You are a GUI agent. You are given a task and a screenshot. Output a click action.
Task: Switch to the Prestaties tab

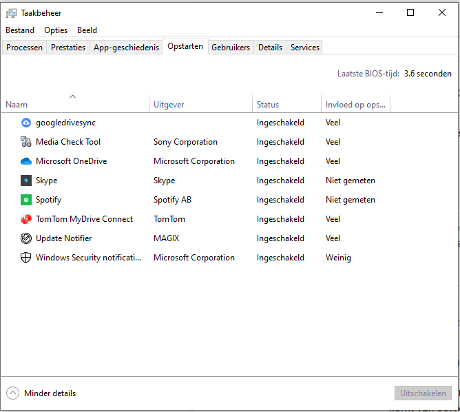(68, 48)
